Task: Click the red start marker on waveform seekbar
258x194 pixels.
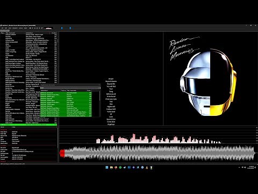Action: point(62,153)
